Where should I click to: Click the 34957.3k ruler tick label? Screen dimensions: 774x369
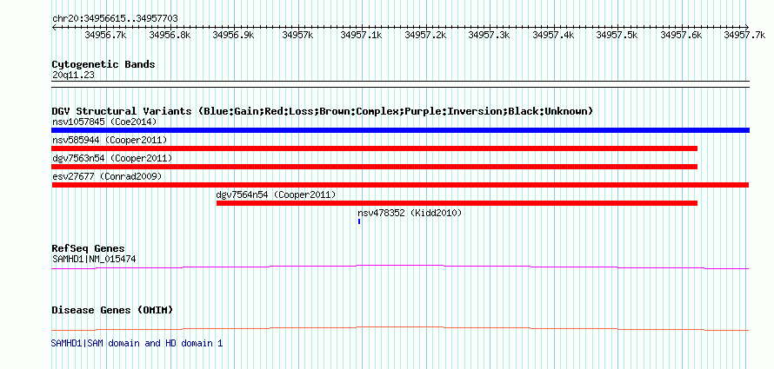tap(489, 35)
